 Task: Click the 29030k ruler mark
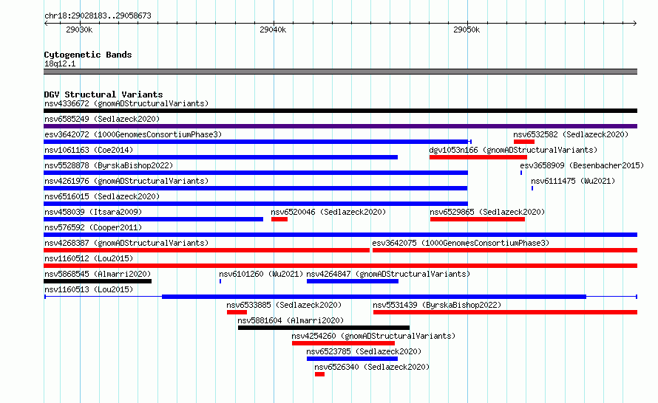click(79, 30)
